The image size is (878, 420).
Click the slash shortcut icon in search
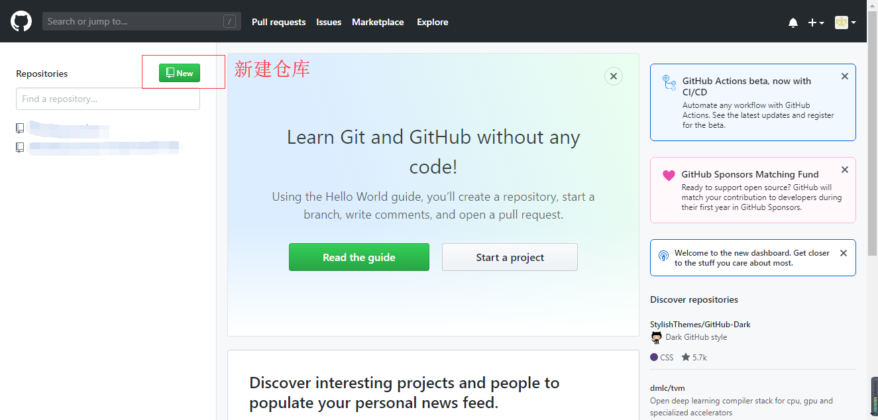(230, 22)
